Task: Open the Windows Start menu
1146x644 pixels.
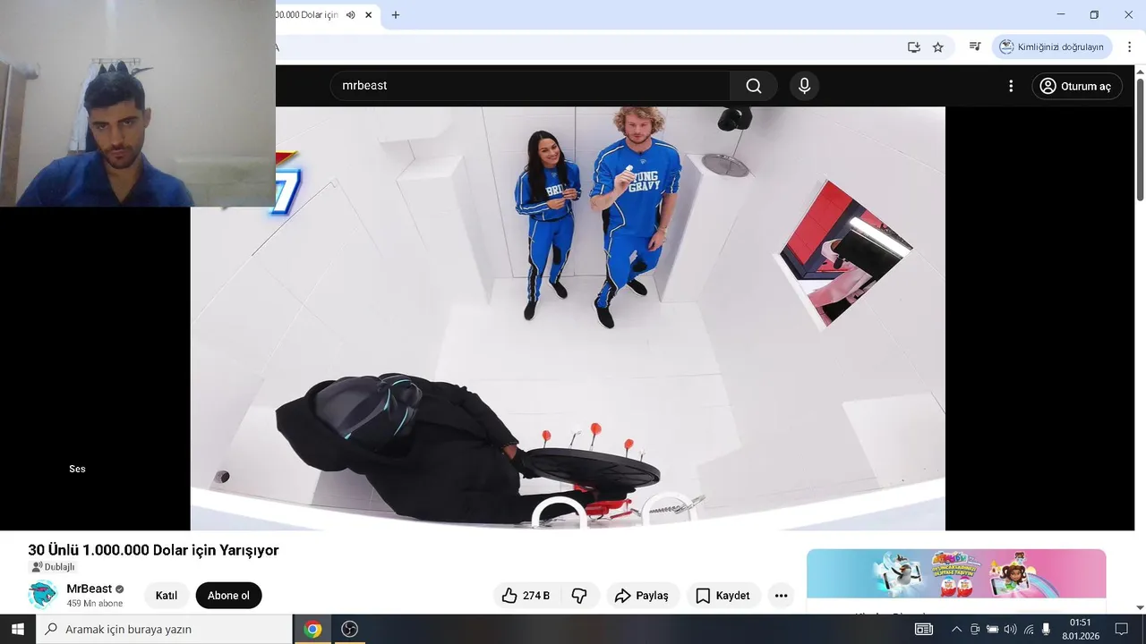Action: pyautogui.click(x=17, y=629)
